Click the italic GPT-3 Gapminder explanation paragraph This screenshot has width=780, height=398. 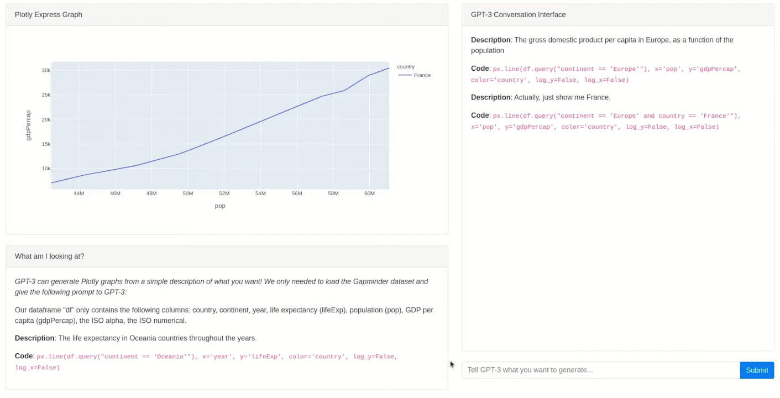pos(222,287)
